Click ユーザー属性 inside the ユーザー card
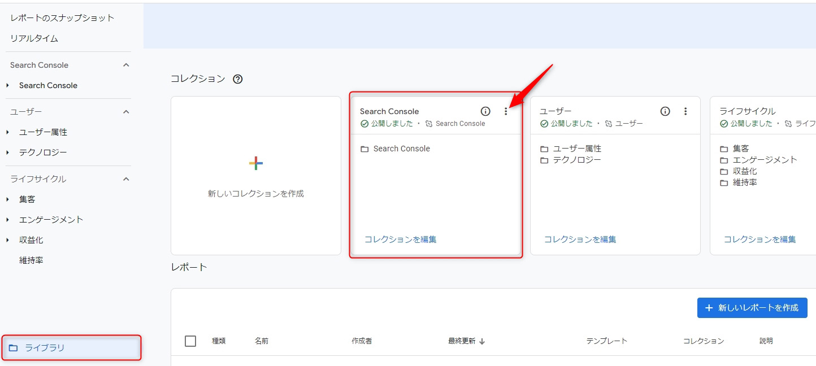The height and width of the screenshot is (366, 816). 577,149
